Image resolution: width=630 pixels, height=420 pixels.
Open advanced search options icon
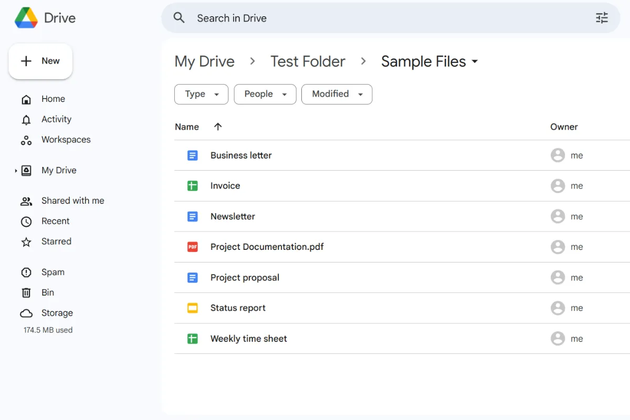coord(602,17)
